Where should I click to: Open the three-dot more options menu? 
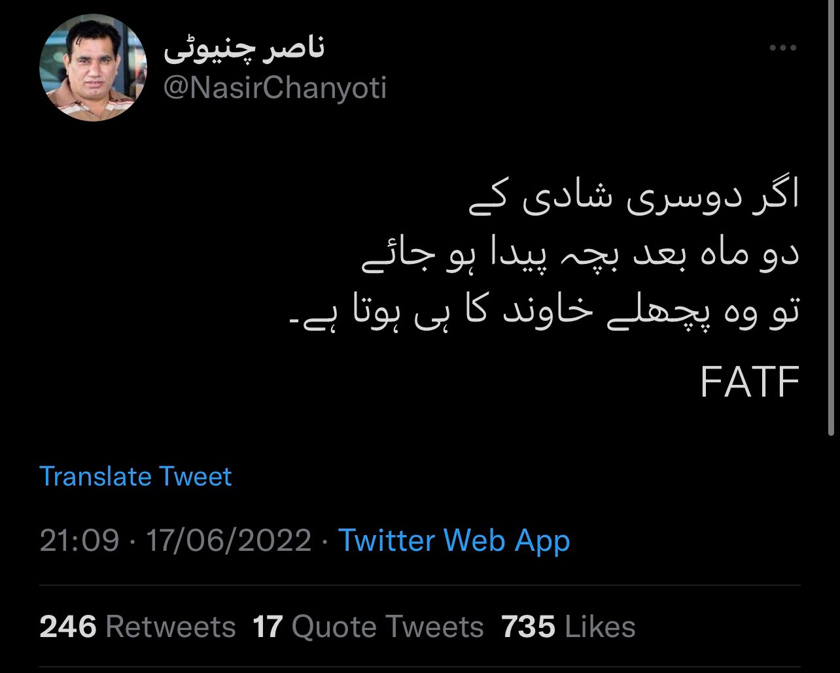[782, 48]
